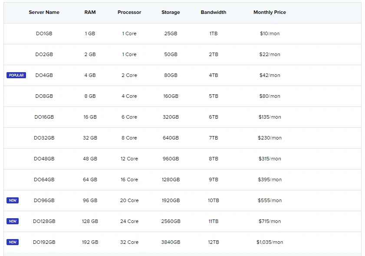Image resolution: width=365 pixels, height=256 pixels.
Task: Click the 3840GB storage value for DO192GB
Action: 171,242
